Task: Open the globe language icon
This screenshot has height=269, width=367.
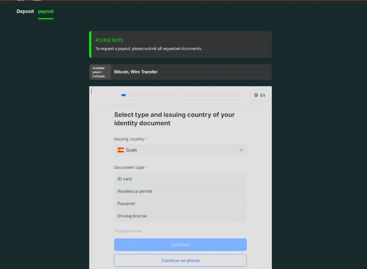Action: pyautogui.click(x=256, y=95)
